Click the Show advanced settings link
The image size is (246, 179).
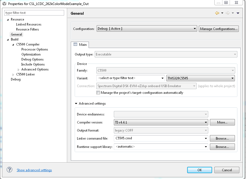[x=34, y=170]
